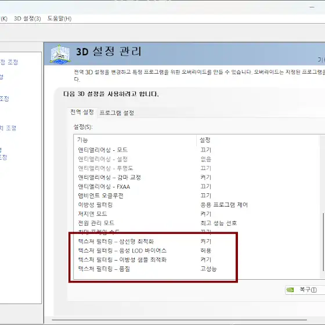Screen dimensions: 325x325
Task: Open the 앤티앨리어싱 - FXAA value 끄기
Action: 205,186
